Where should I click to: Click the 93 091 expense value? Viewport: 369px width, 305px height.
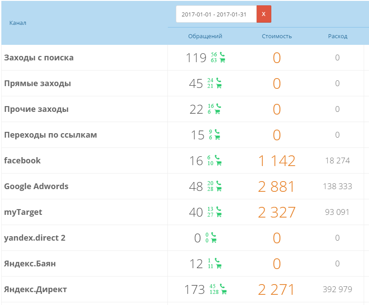click(337, 212)
